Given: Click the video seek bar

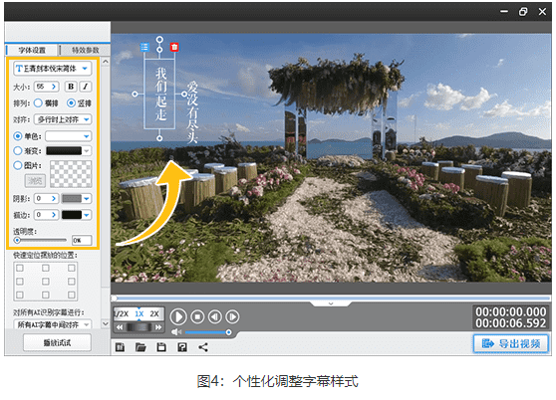Looking at the screenshot, I should pos(331,299).
